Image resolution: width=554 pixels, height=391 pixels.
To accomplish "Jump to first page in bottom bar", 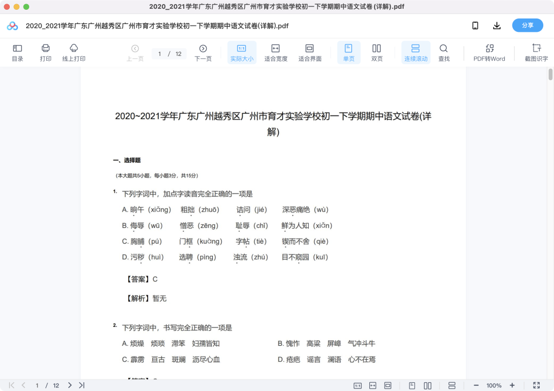I will coord(12,385).
